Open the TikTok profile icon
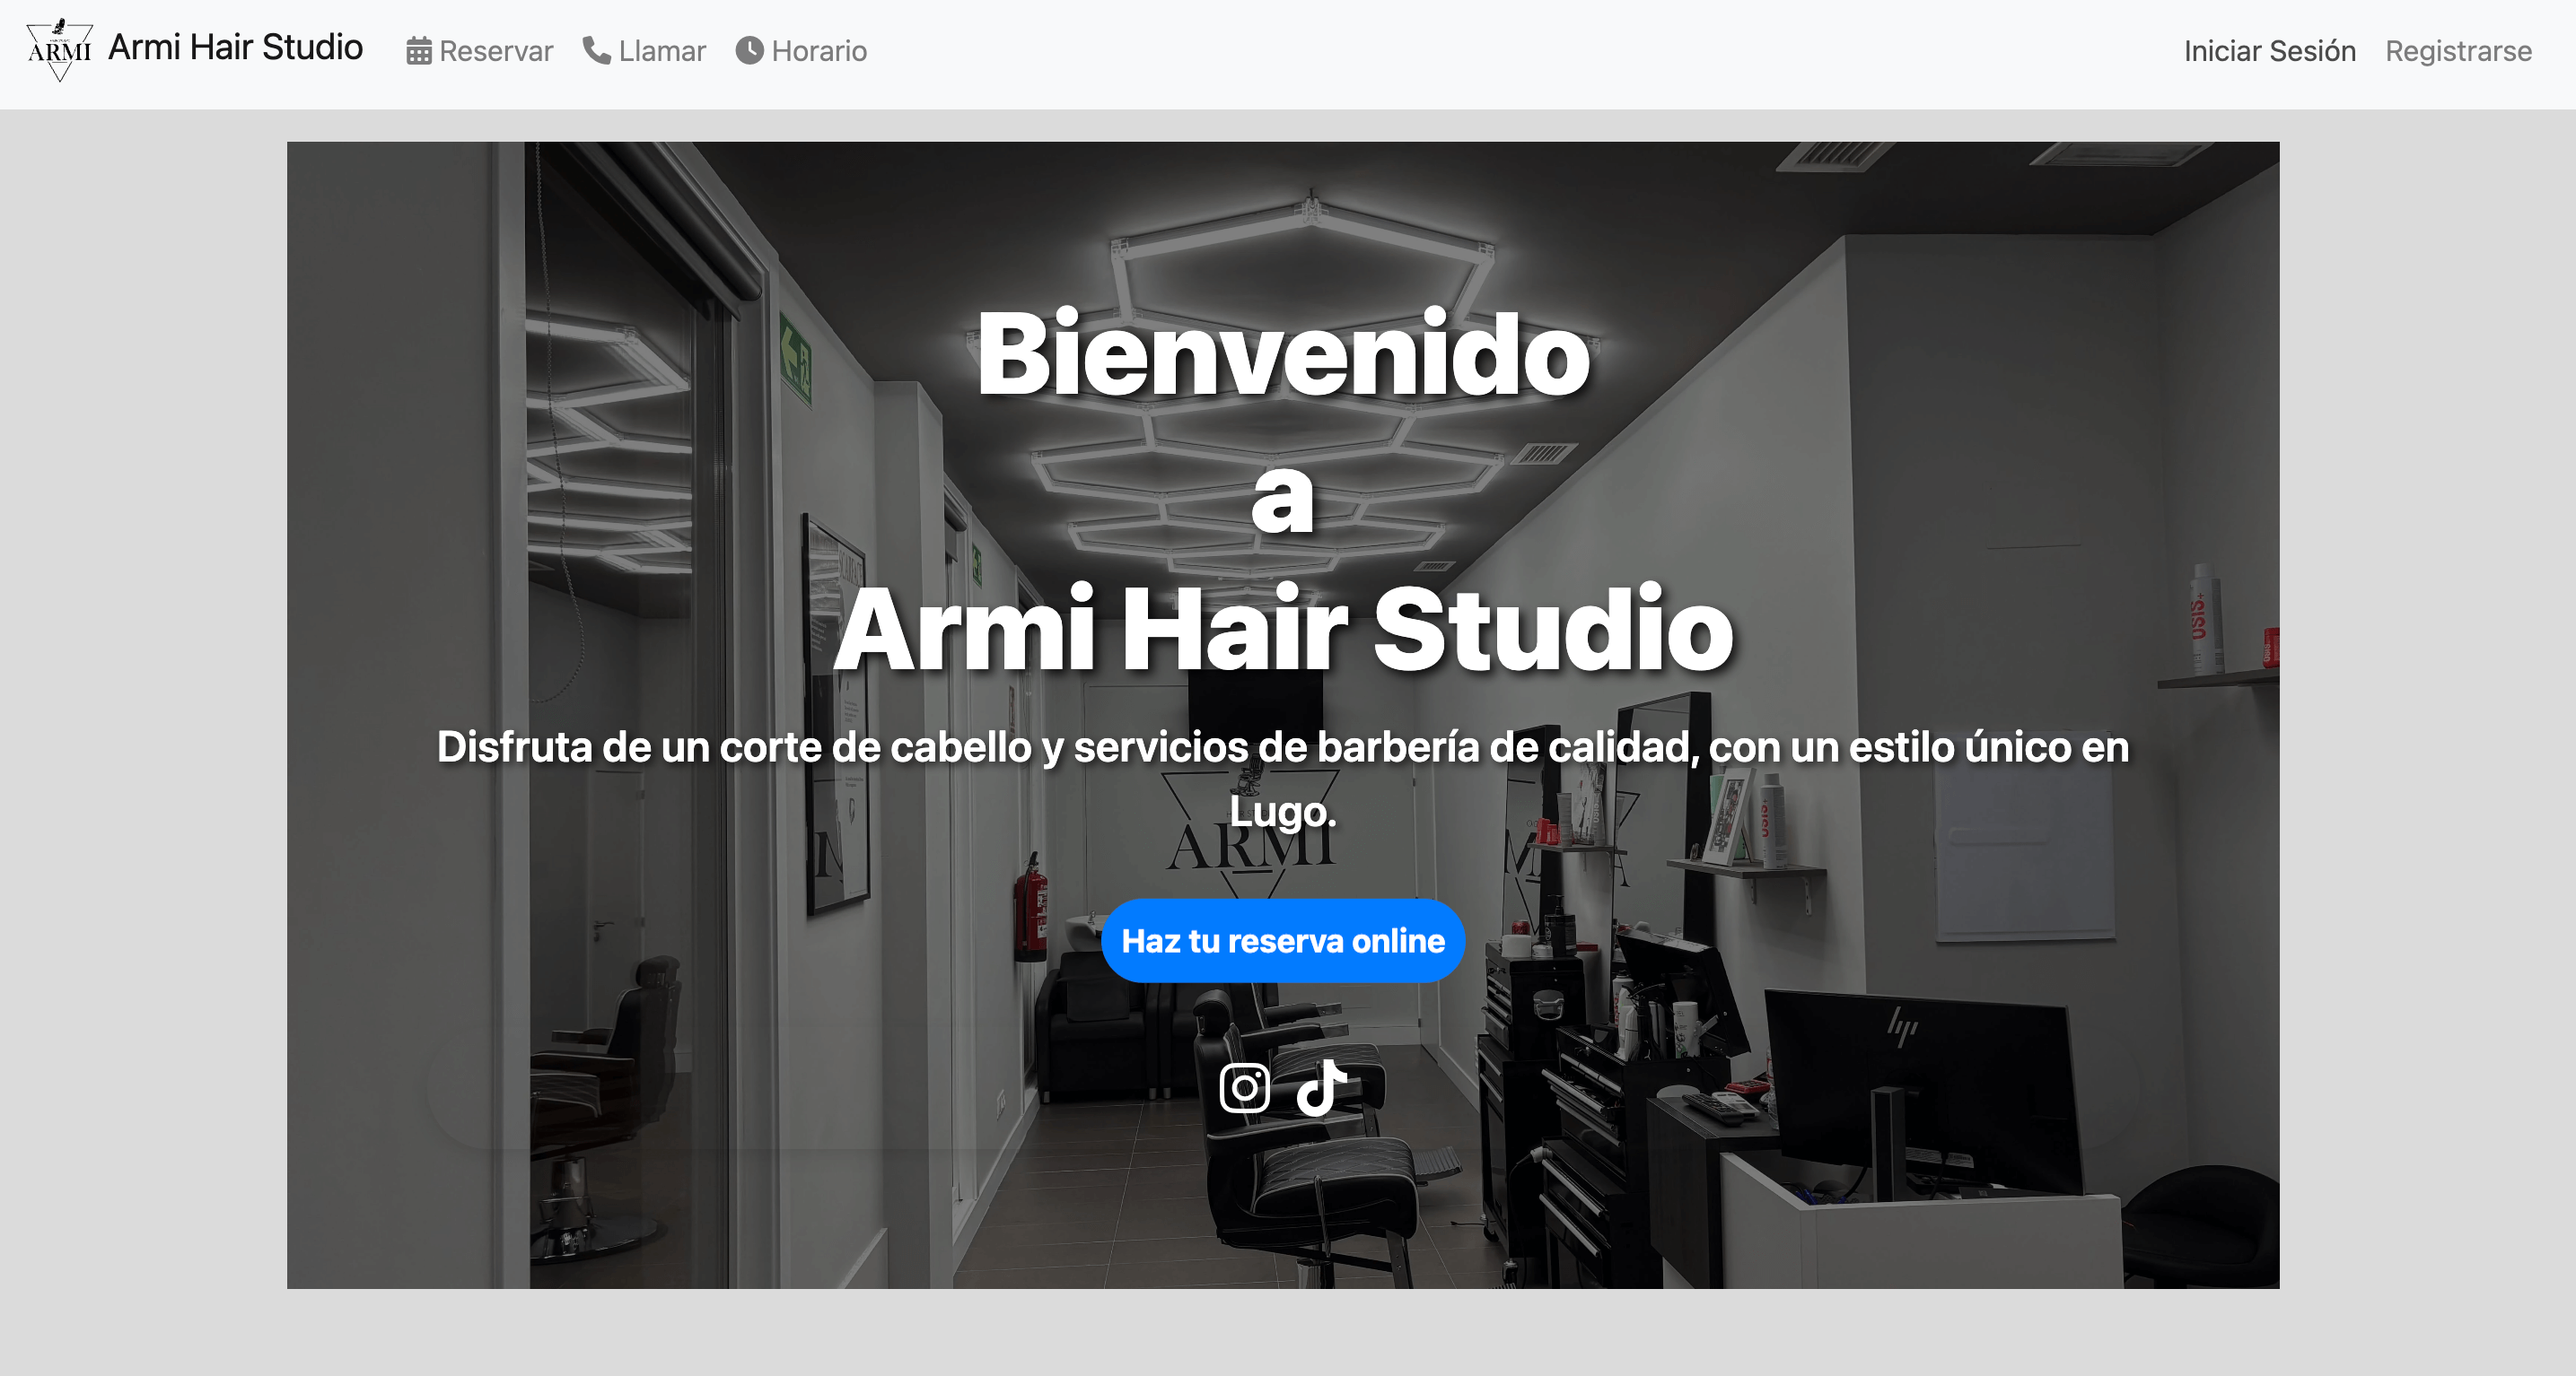The image size is (2576, 1376). click(x=1321, y=1087)
